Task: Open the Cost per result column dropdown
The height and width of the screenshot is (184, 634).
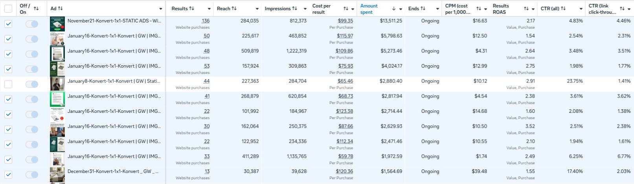Action: point(353,9)
